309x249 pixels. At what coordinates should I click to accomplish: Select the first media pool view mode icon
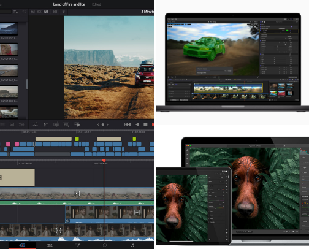click(32, 12)
